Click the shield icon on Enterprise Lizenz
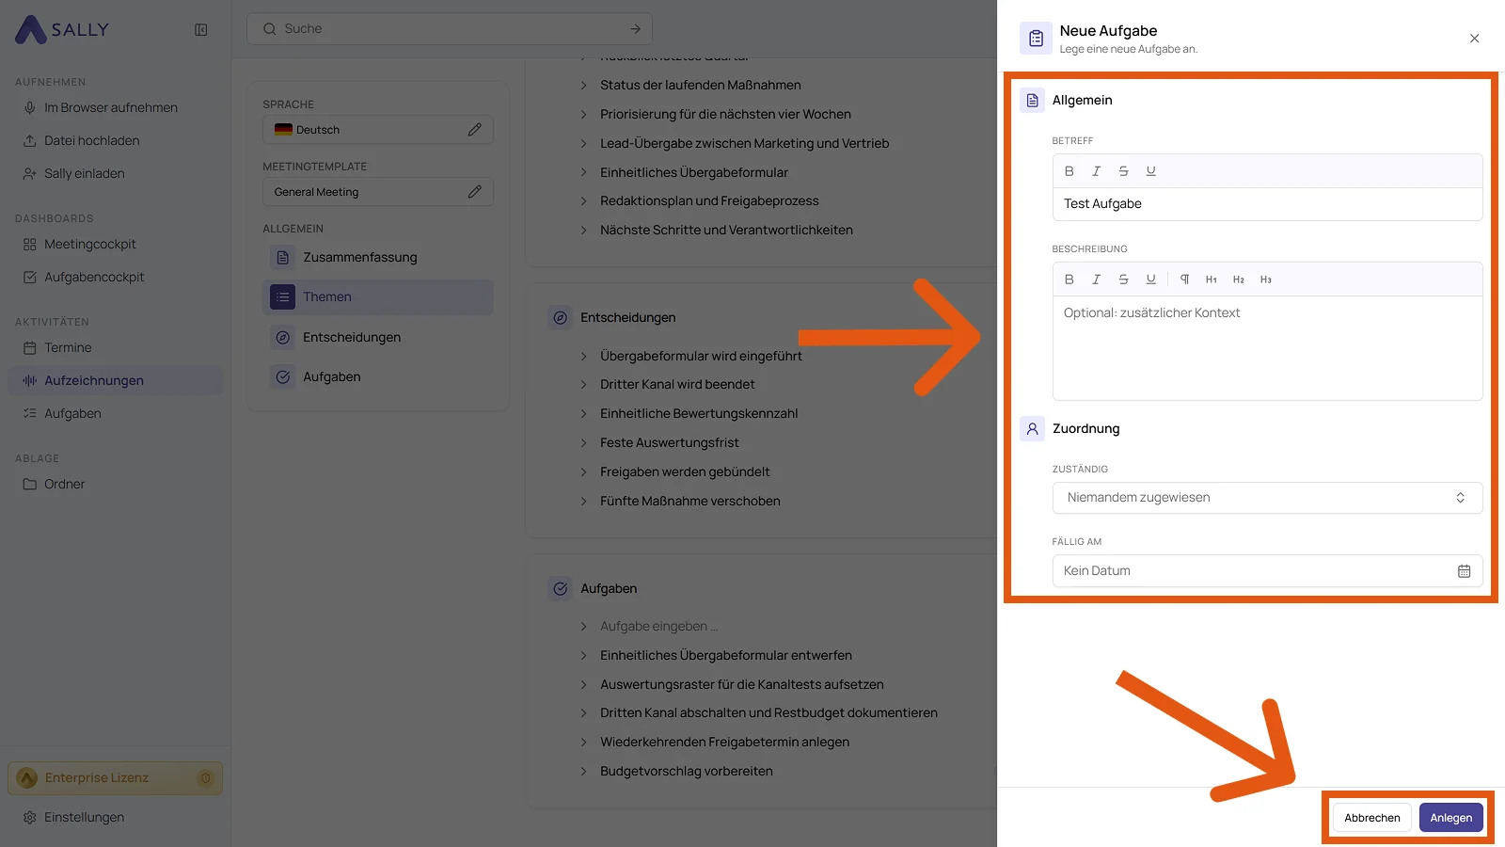The image size is (1505, 847). (206, 778)
